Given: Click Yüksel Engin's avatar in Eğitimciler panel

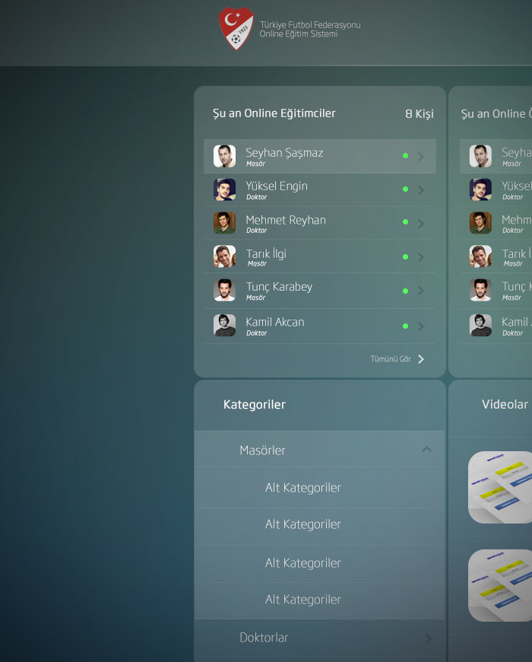Looking at the screenshot, I should pos(224,189).
